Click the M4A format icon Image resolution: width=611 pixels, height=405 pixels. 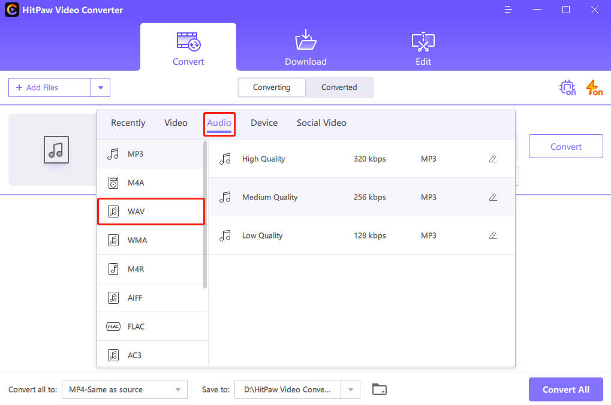(113, 183)
